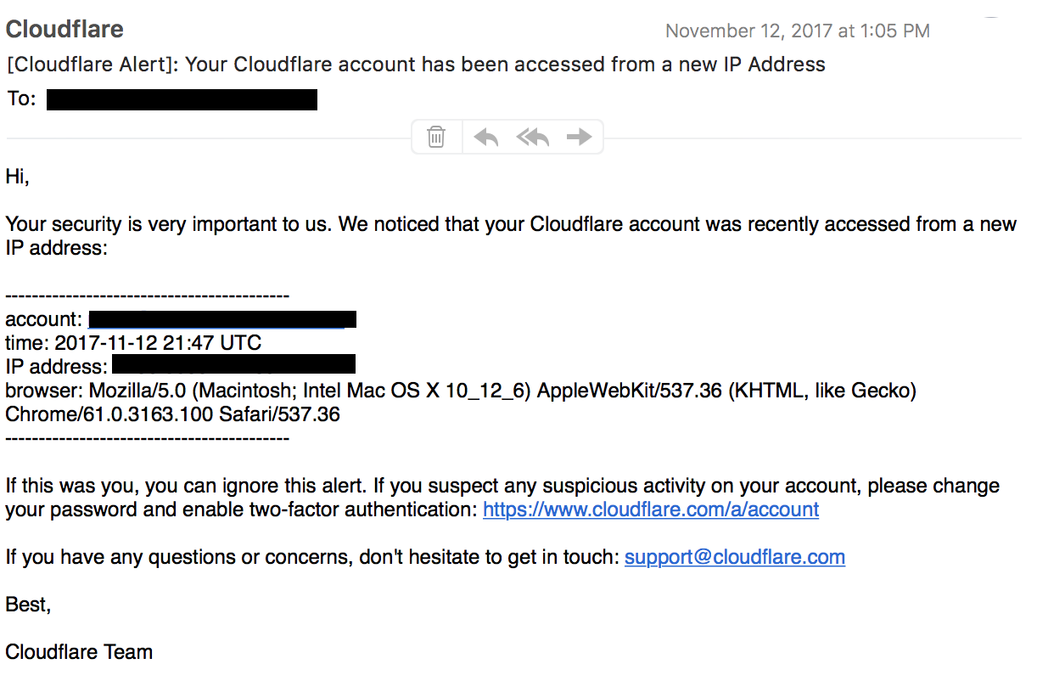Click the Chrome/61.0.3163.100 Safari text line

(172, 414)
